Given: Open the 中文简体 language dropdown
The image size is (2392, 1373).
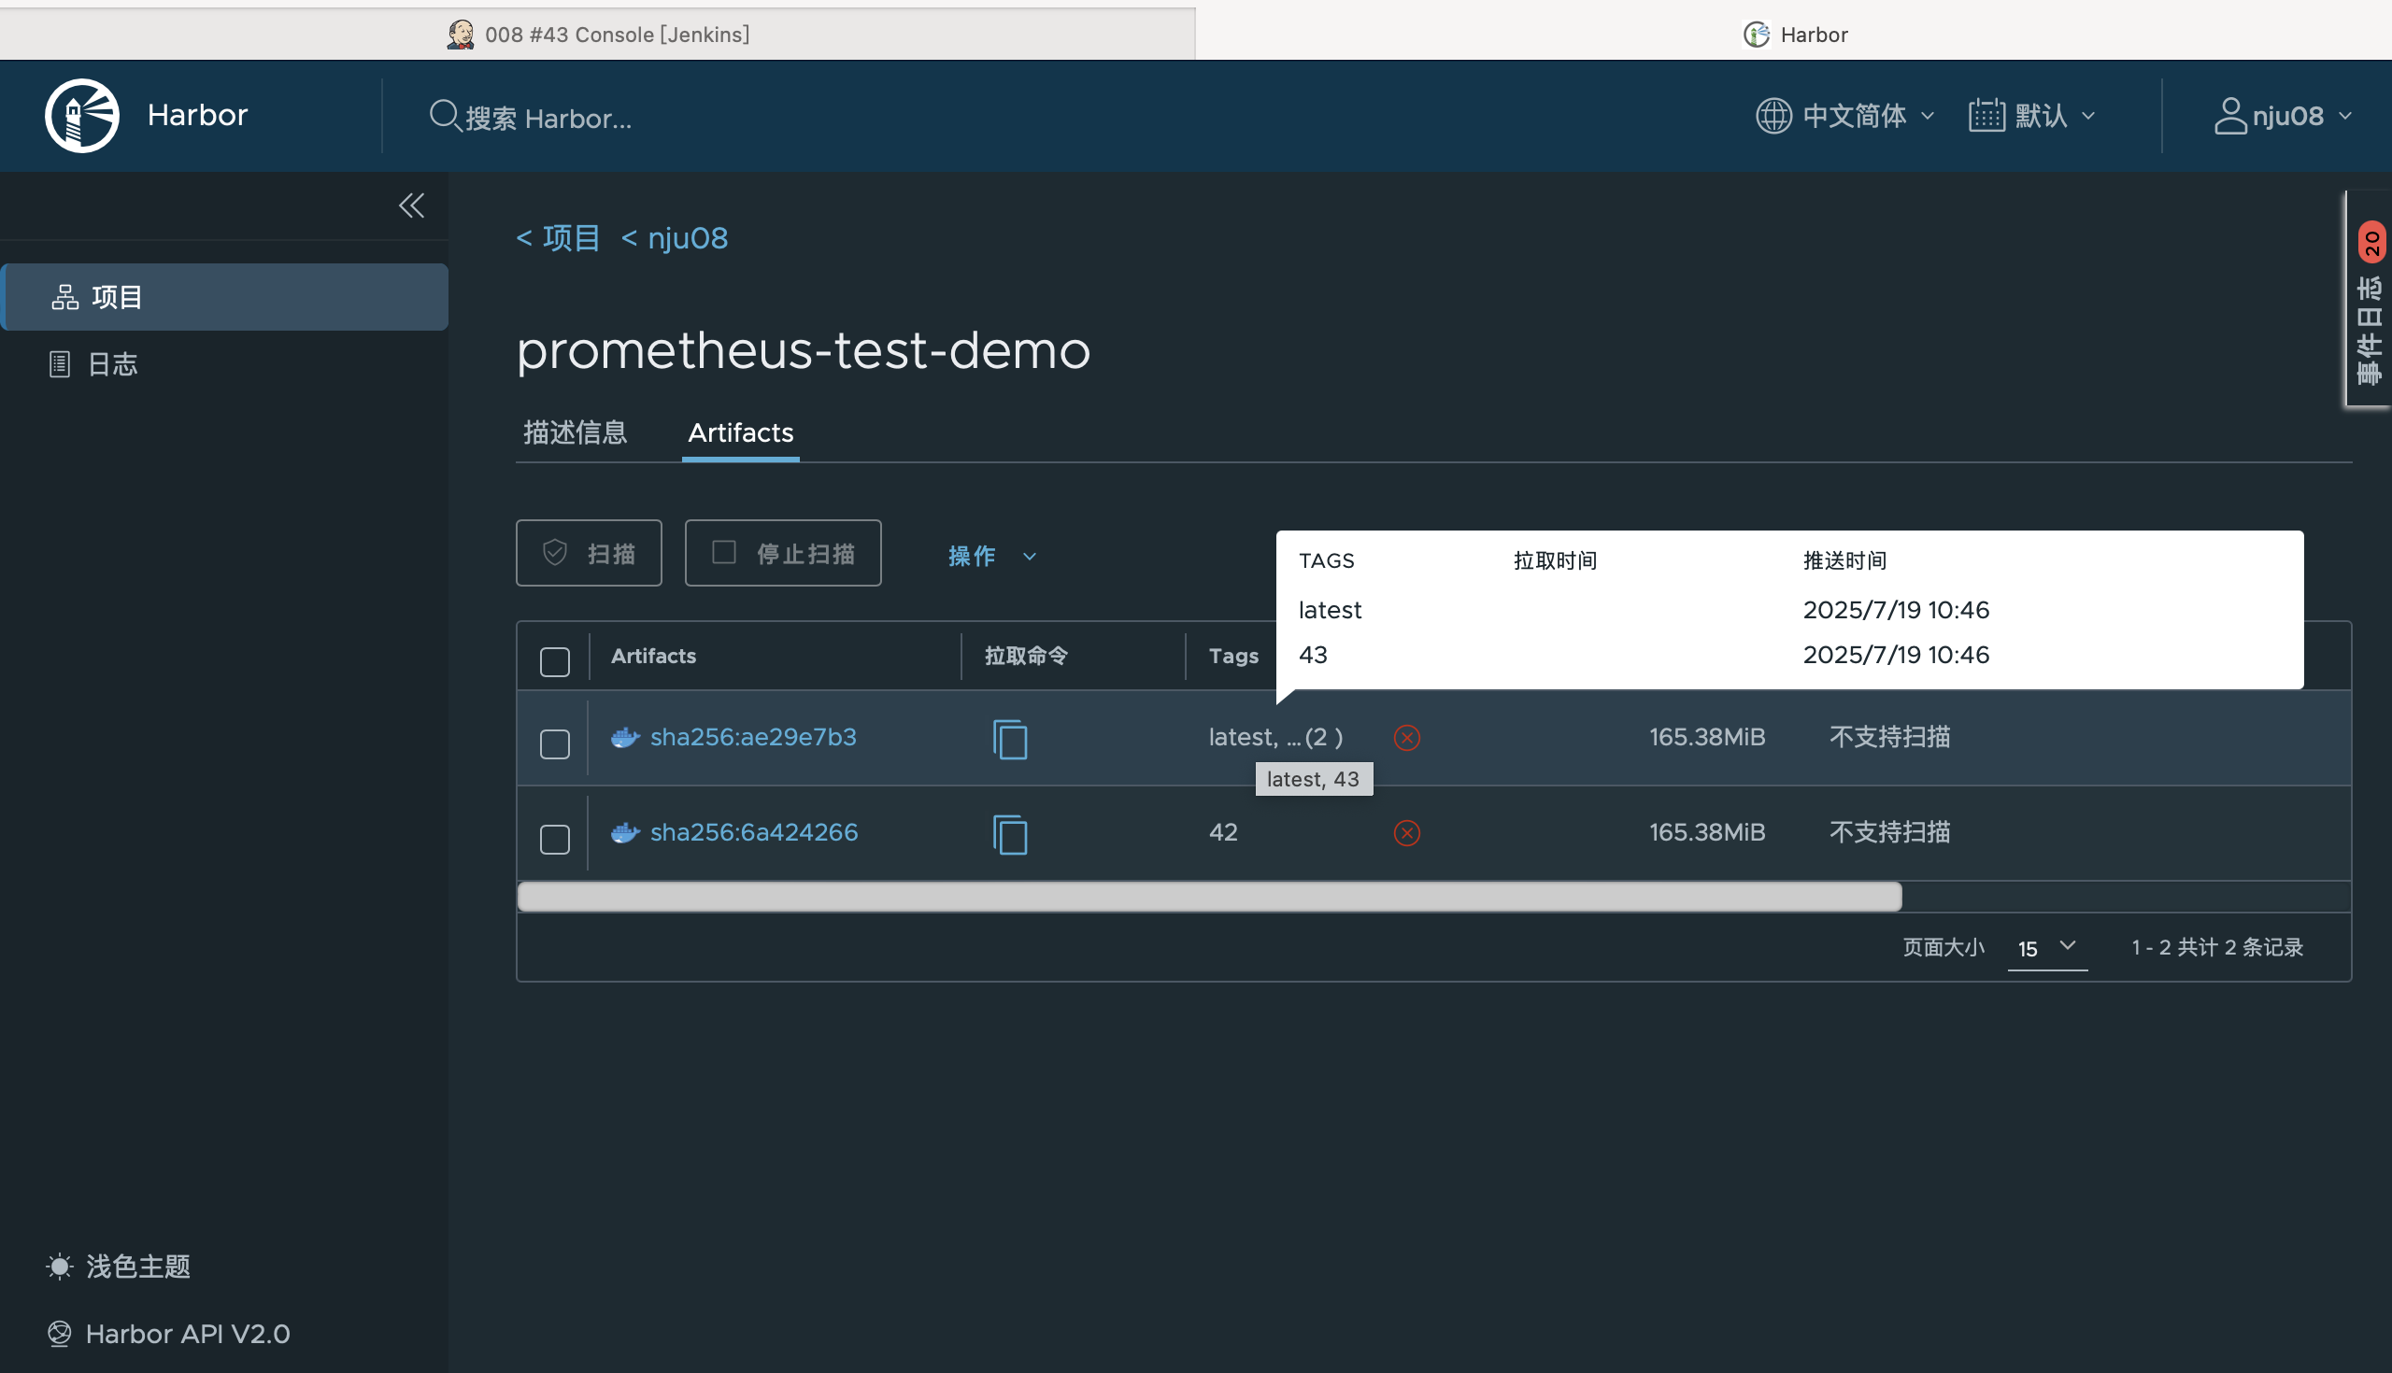Looking at the screenshot, I should click(x=1845, y=116).
